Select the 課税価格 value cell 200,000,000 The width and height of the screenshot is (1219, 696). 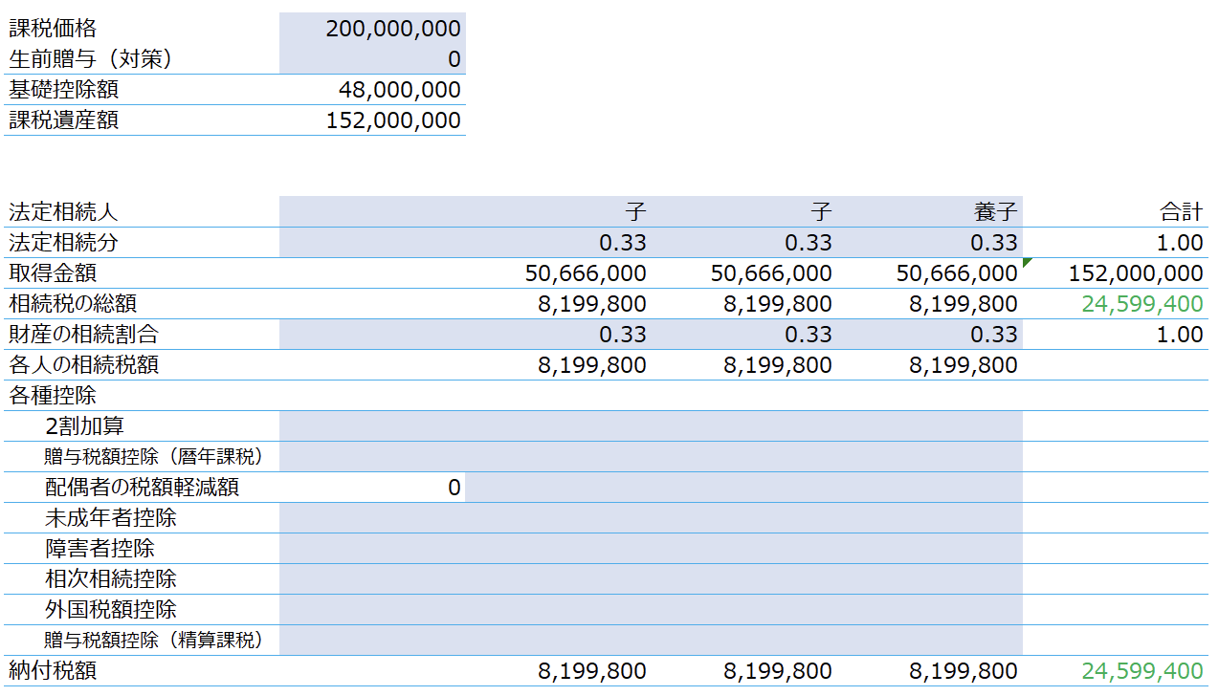[372, 29]
